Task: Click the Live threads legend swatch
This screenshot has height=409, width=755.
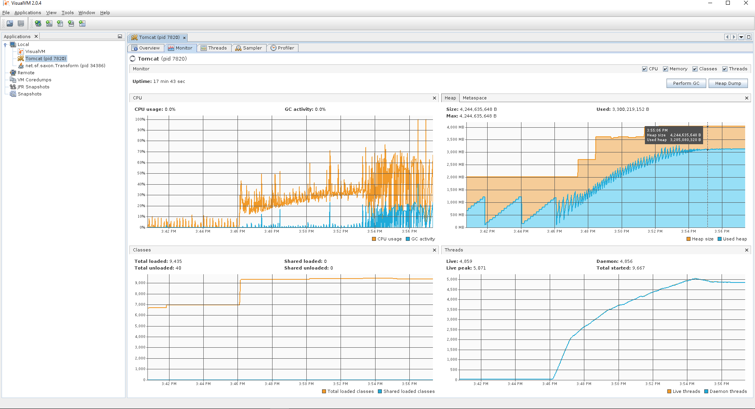Action: point(669,391)
